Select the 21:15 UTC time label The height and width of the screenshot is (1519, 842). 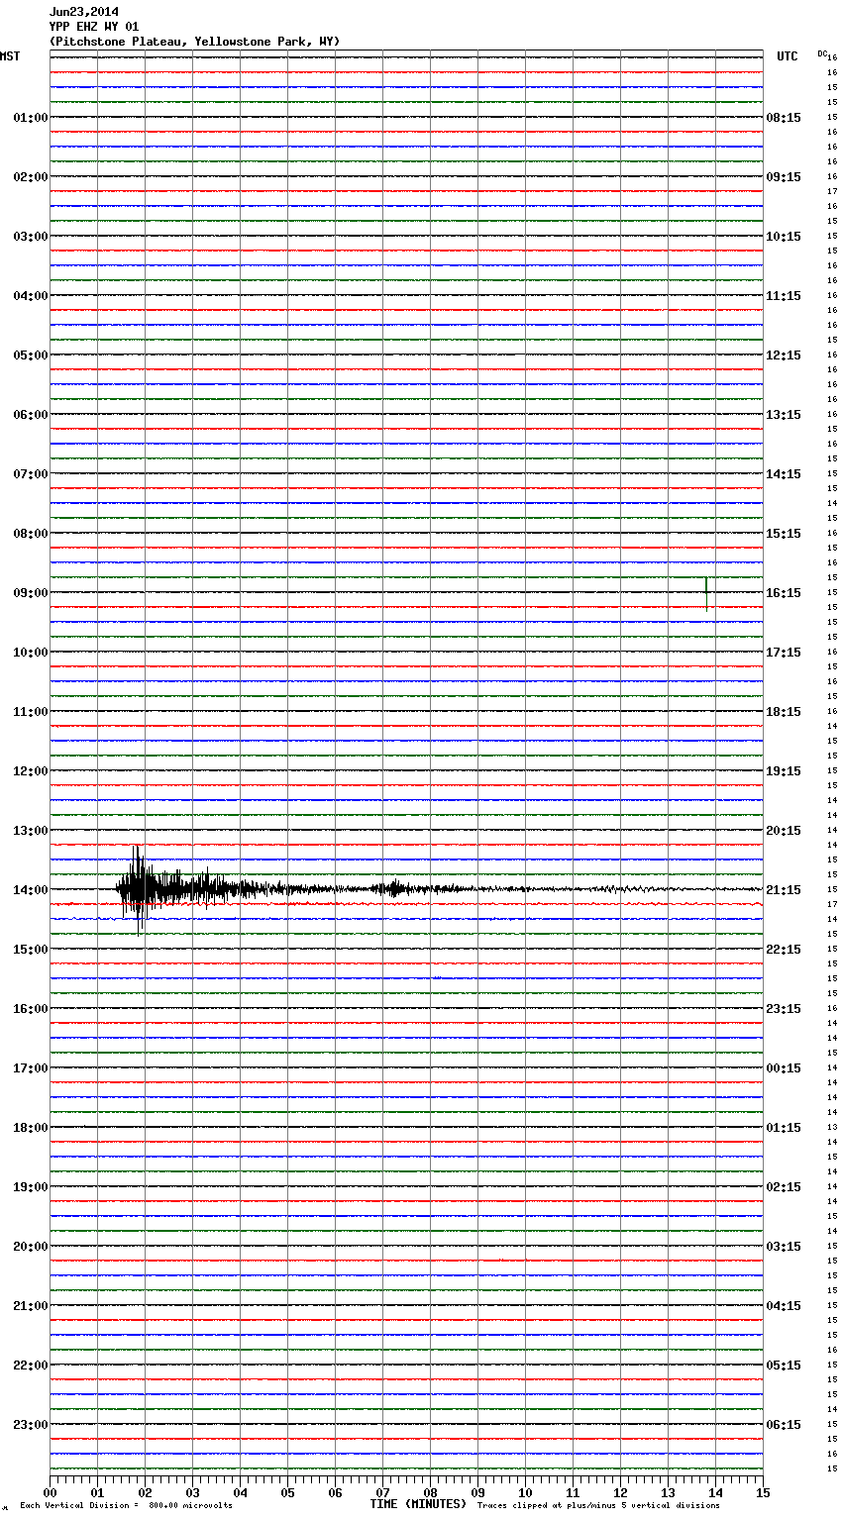tap(784, 890)
